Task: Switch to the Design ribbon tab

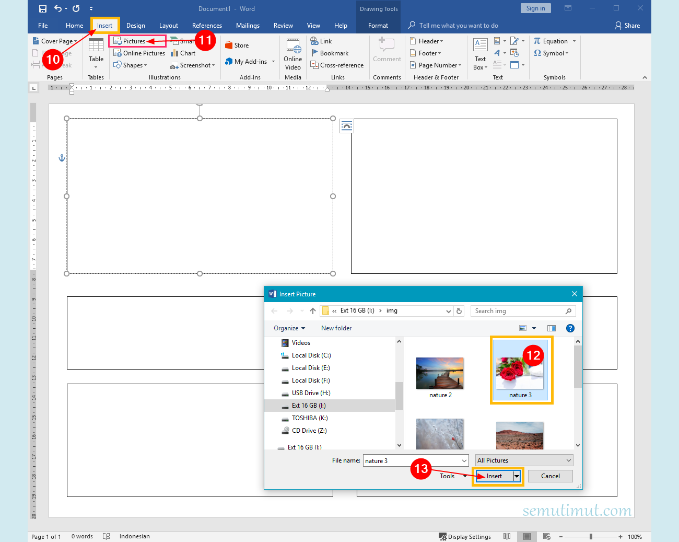Action: point(136,25)
